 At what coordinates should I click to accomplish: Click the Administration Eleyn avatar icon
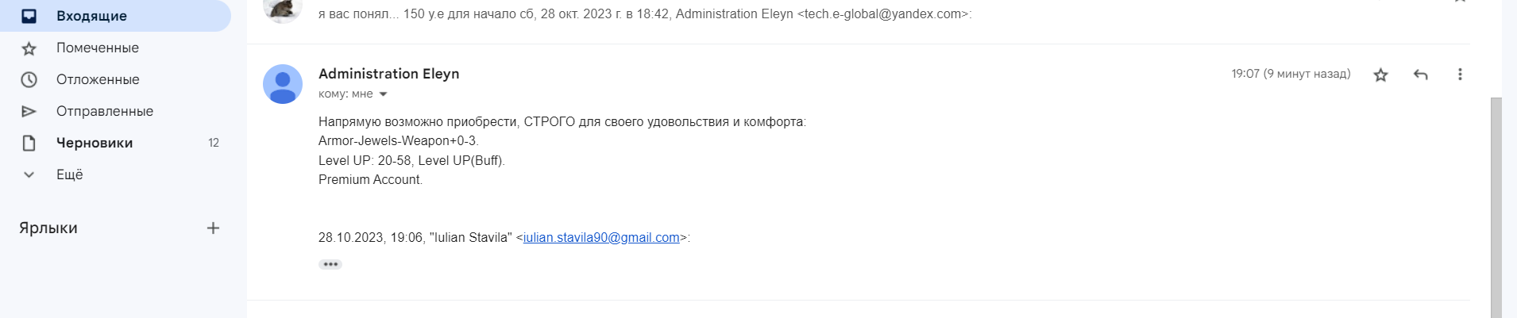[x=283, y=84]
